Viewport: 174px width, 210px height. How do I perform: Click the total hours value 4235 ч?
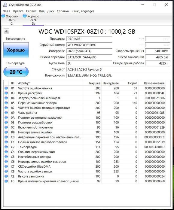coord(158,63)
